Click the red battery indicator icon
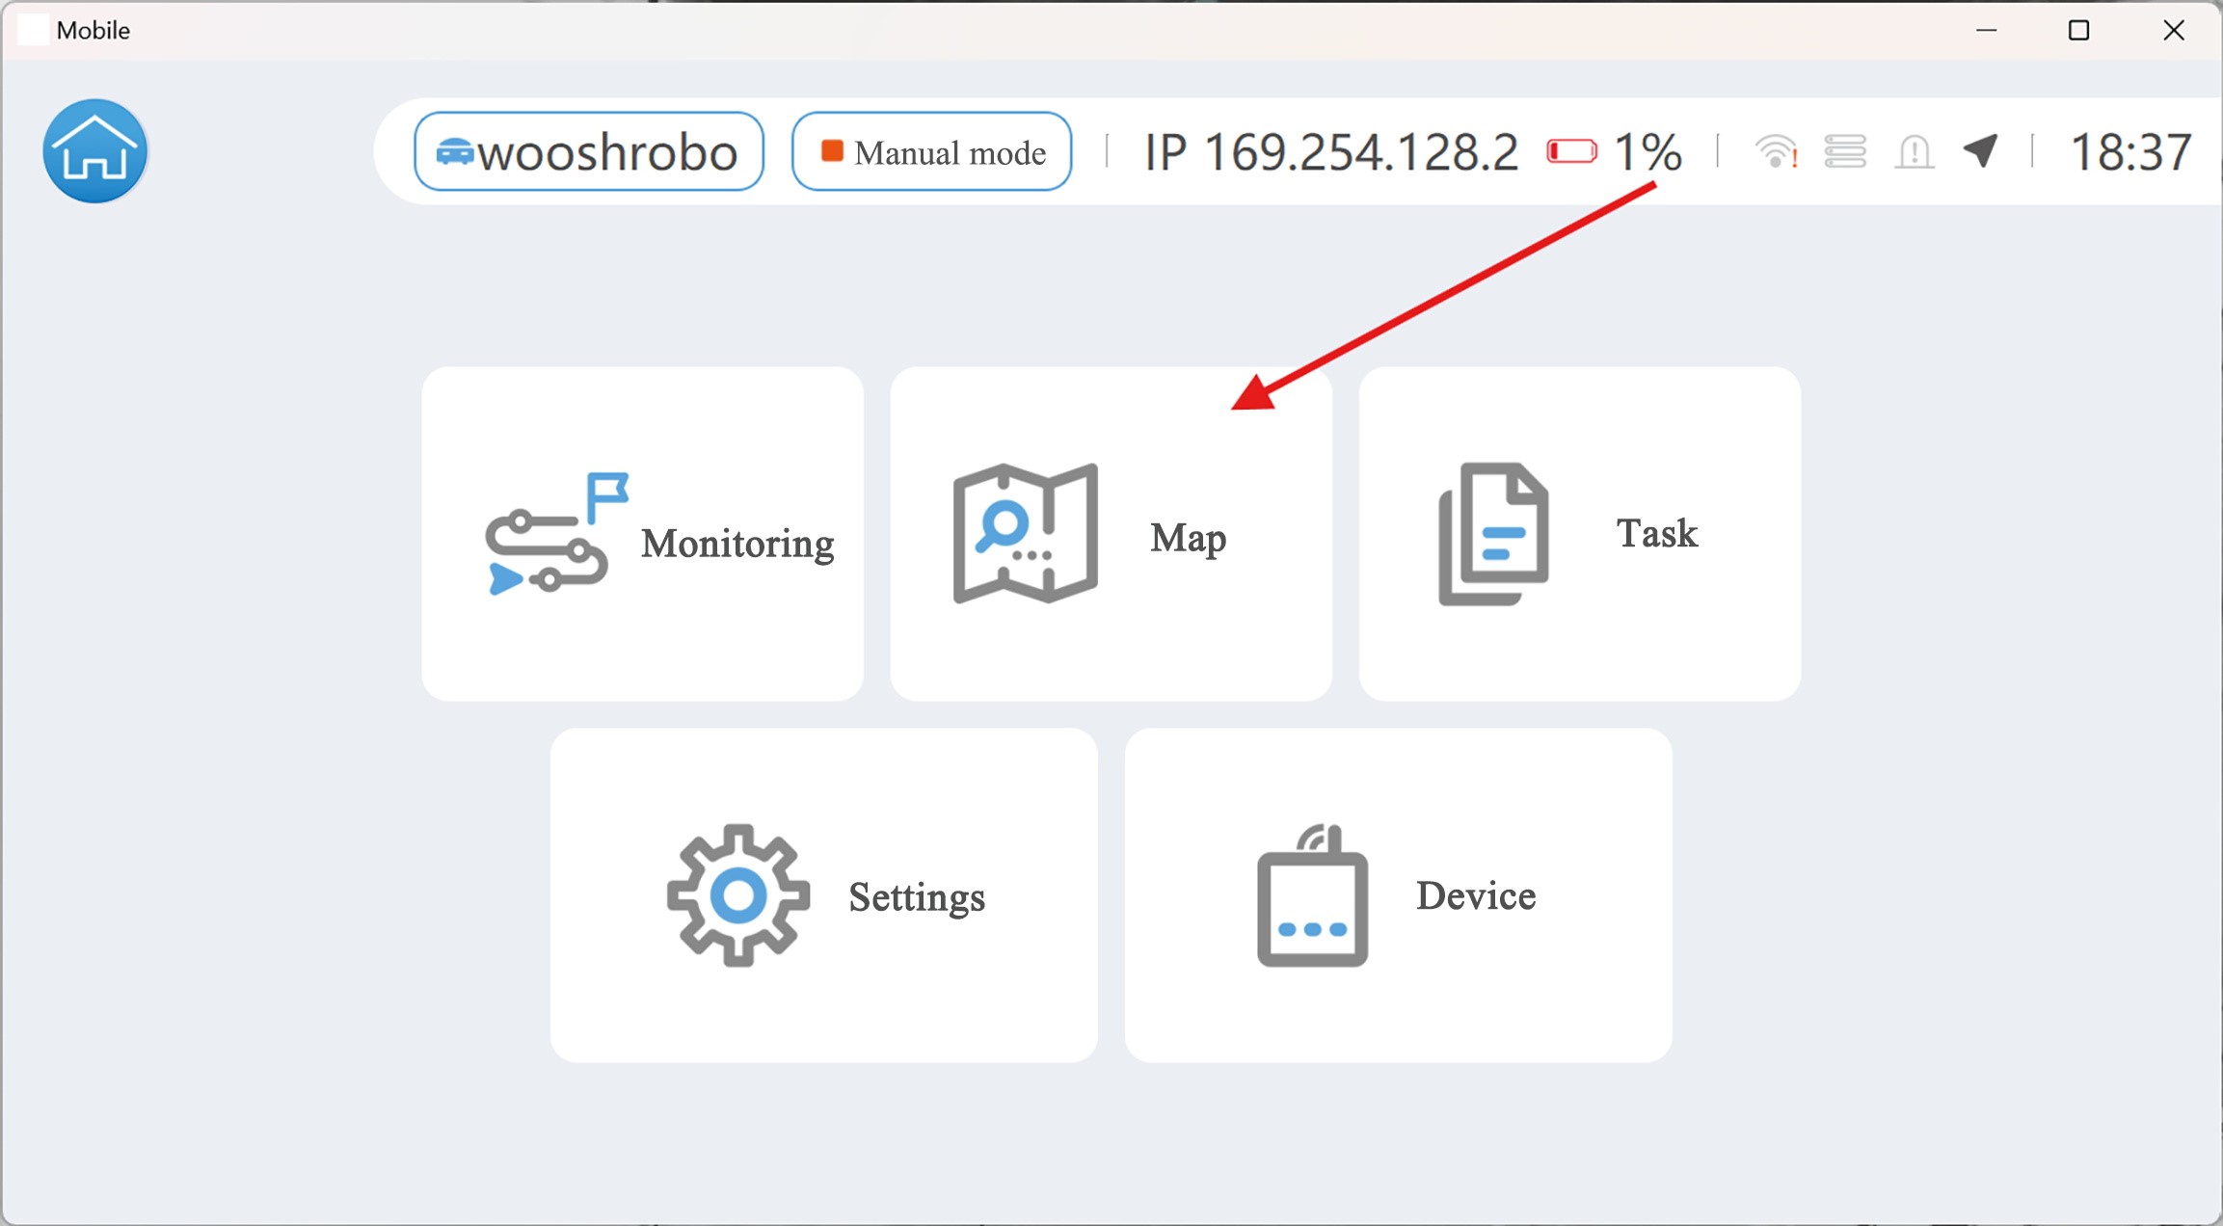 coord(1571,151)
